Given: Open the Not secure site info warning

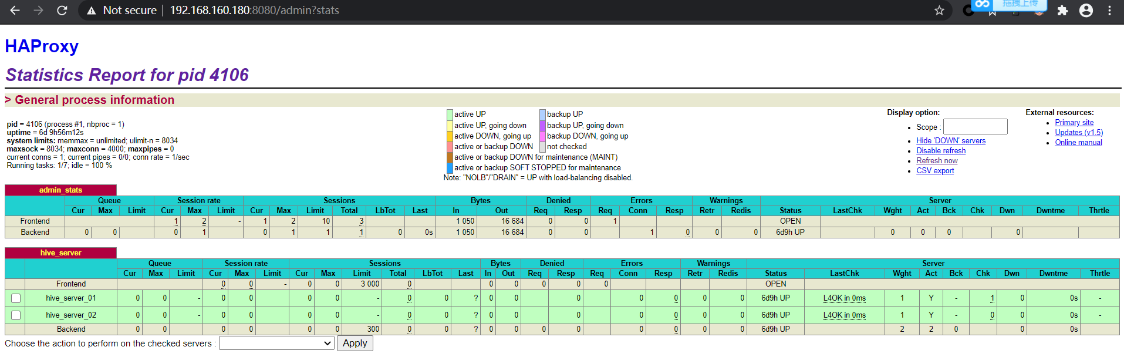Looking at the screenshot, I should pos(121,11).
